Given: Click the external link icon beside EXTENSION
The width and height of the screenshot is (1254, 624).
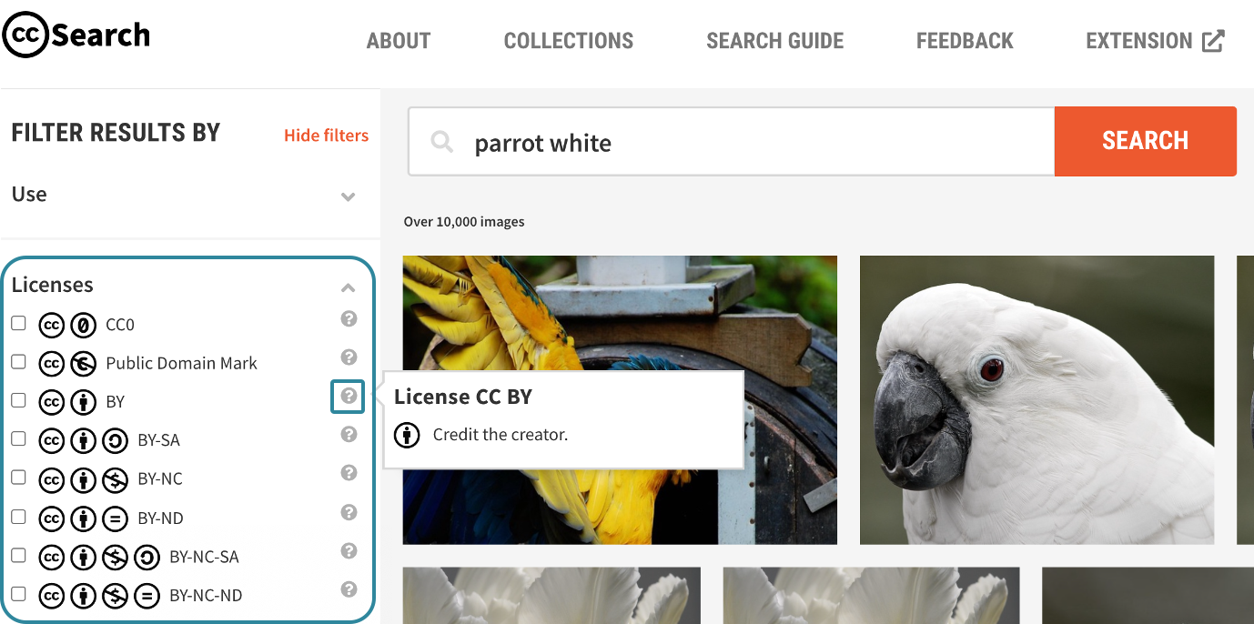Looking at the screenshot, I should click(1210, 40).
